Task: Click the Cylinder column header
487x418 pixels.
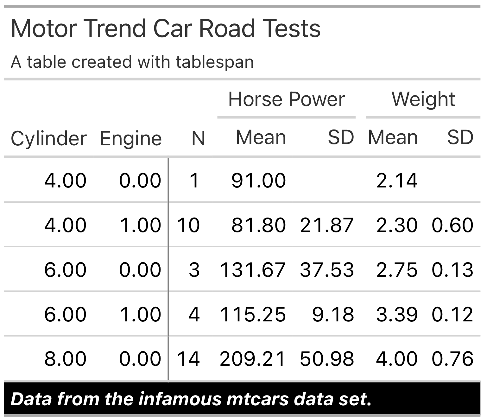Action: tap(48, 138)
